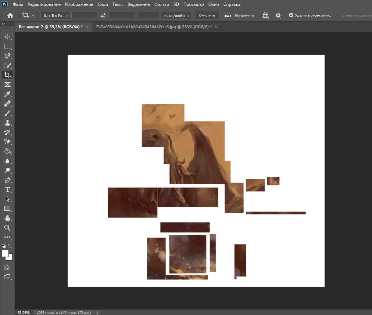Viewport: 372px width, 315px height.
Task: Open the пикс./дюйм units dropdown
Action: pyautogui.click(x=176, y=15)
